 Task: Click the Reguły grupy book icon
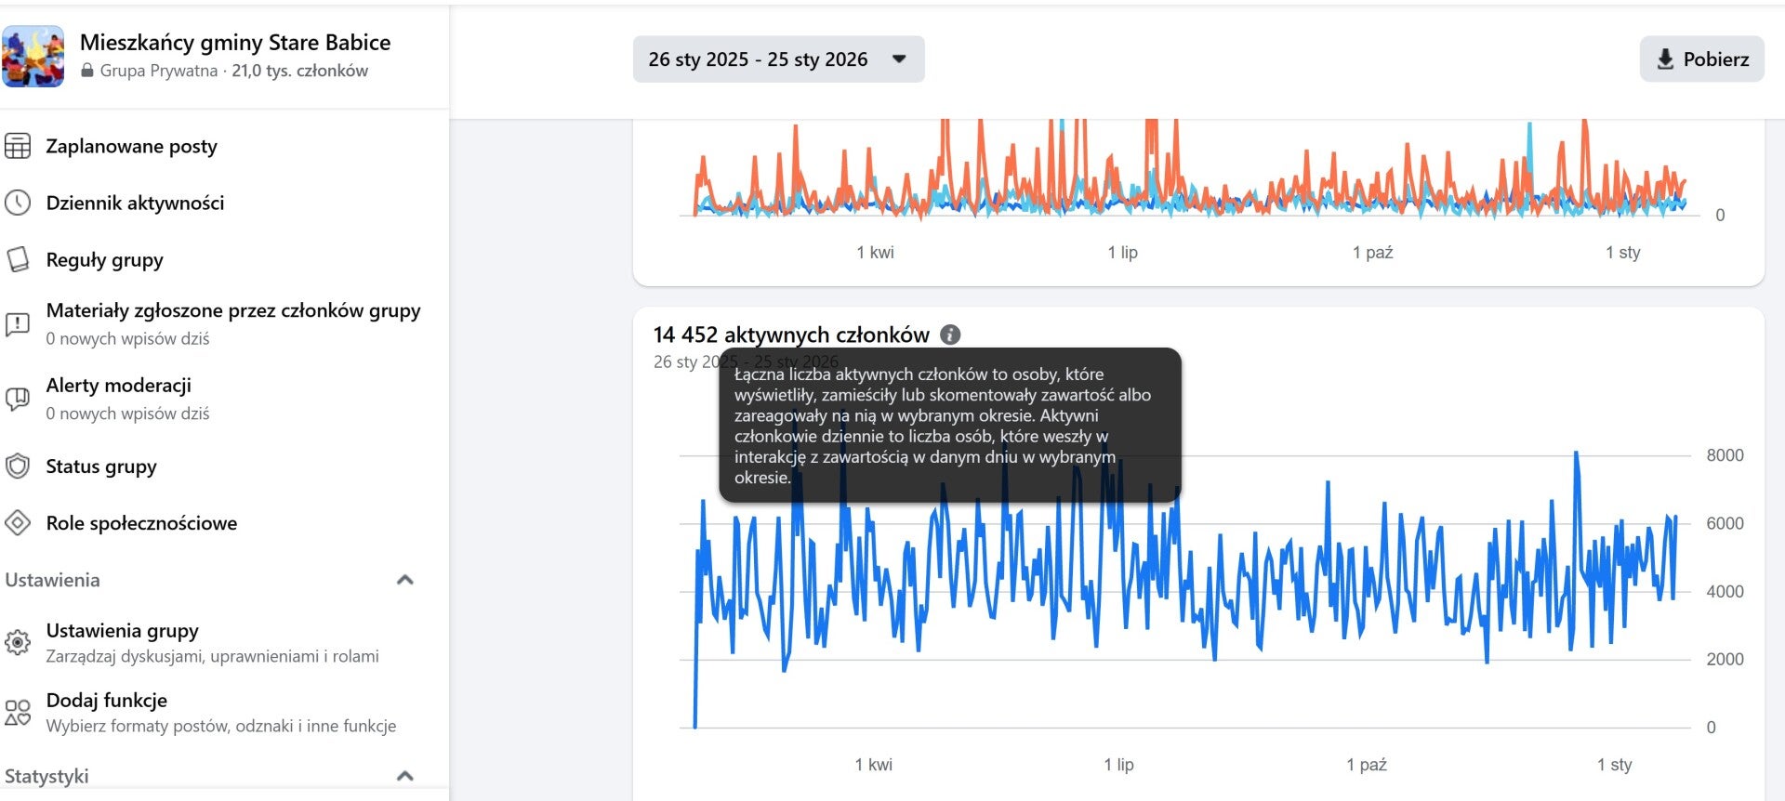tap(18, 259)
